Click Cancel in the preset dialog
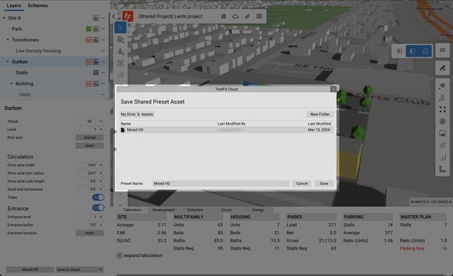Viewport: 453px width, 276px height. [x=302, y=183]
